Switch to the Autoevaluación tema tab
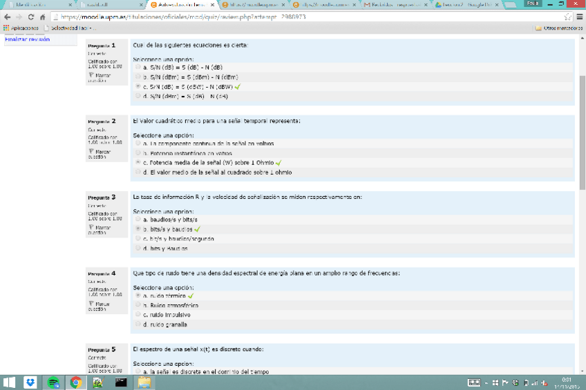The width and height of the screenshot is (586, 390). pos(182,5)
